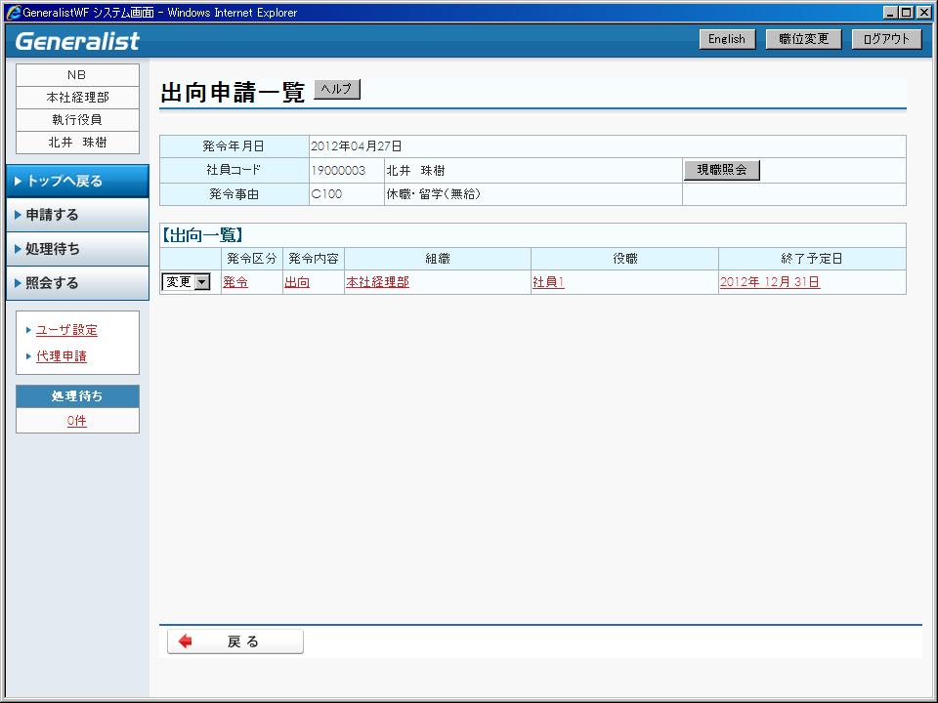Open the ヘルプ help button
The height and width of the screenshot is (703, 938).
337,90
